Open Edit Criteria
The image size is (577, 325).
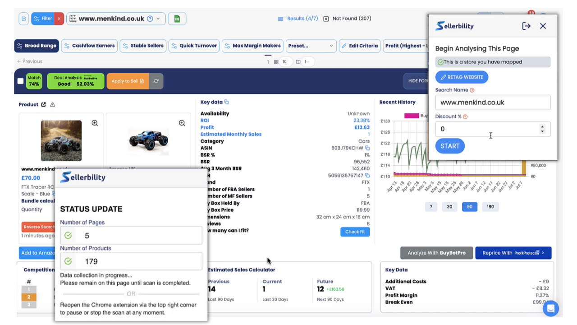click(x=360, y=46)
